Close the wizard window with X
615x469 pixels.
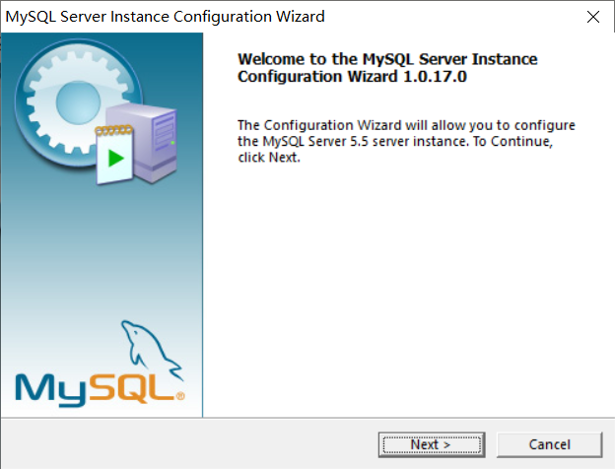593,17
